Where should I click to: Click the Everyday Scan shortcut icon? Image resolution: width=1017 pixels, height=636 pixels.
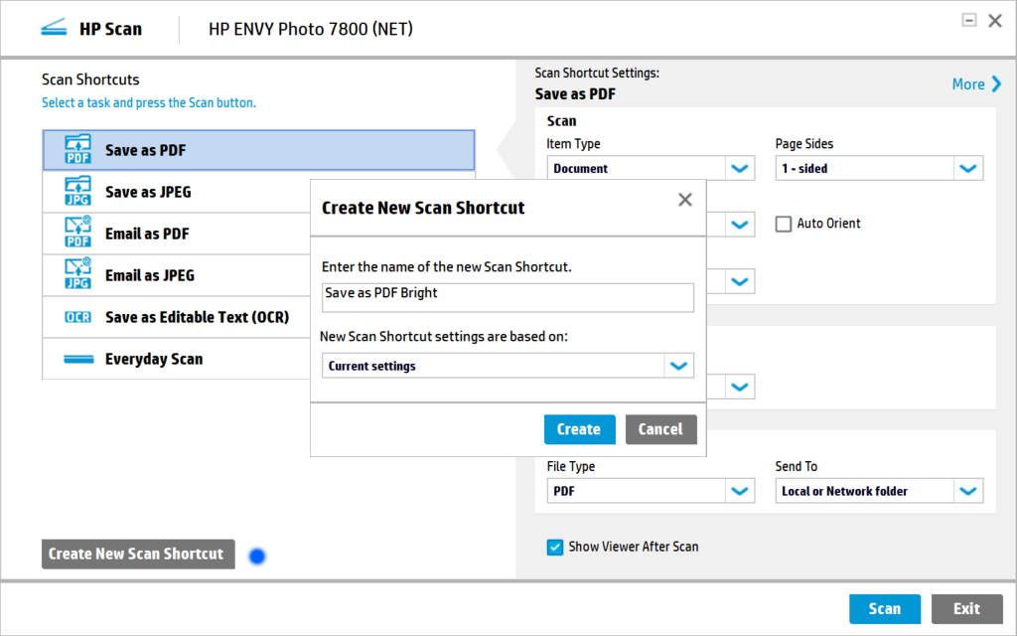77,359
